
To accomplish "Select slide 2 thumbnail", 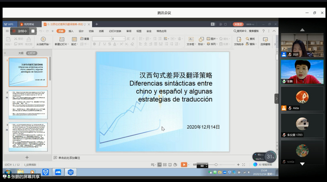I will [x=28, y=105].
